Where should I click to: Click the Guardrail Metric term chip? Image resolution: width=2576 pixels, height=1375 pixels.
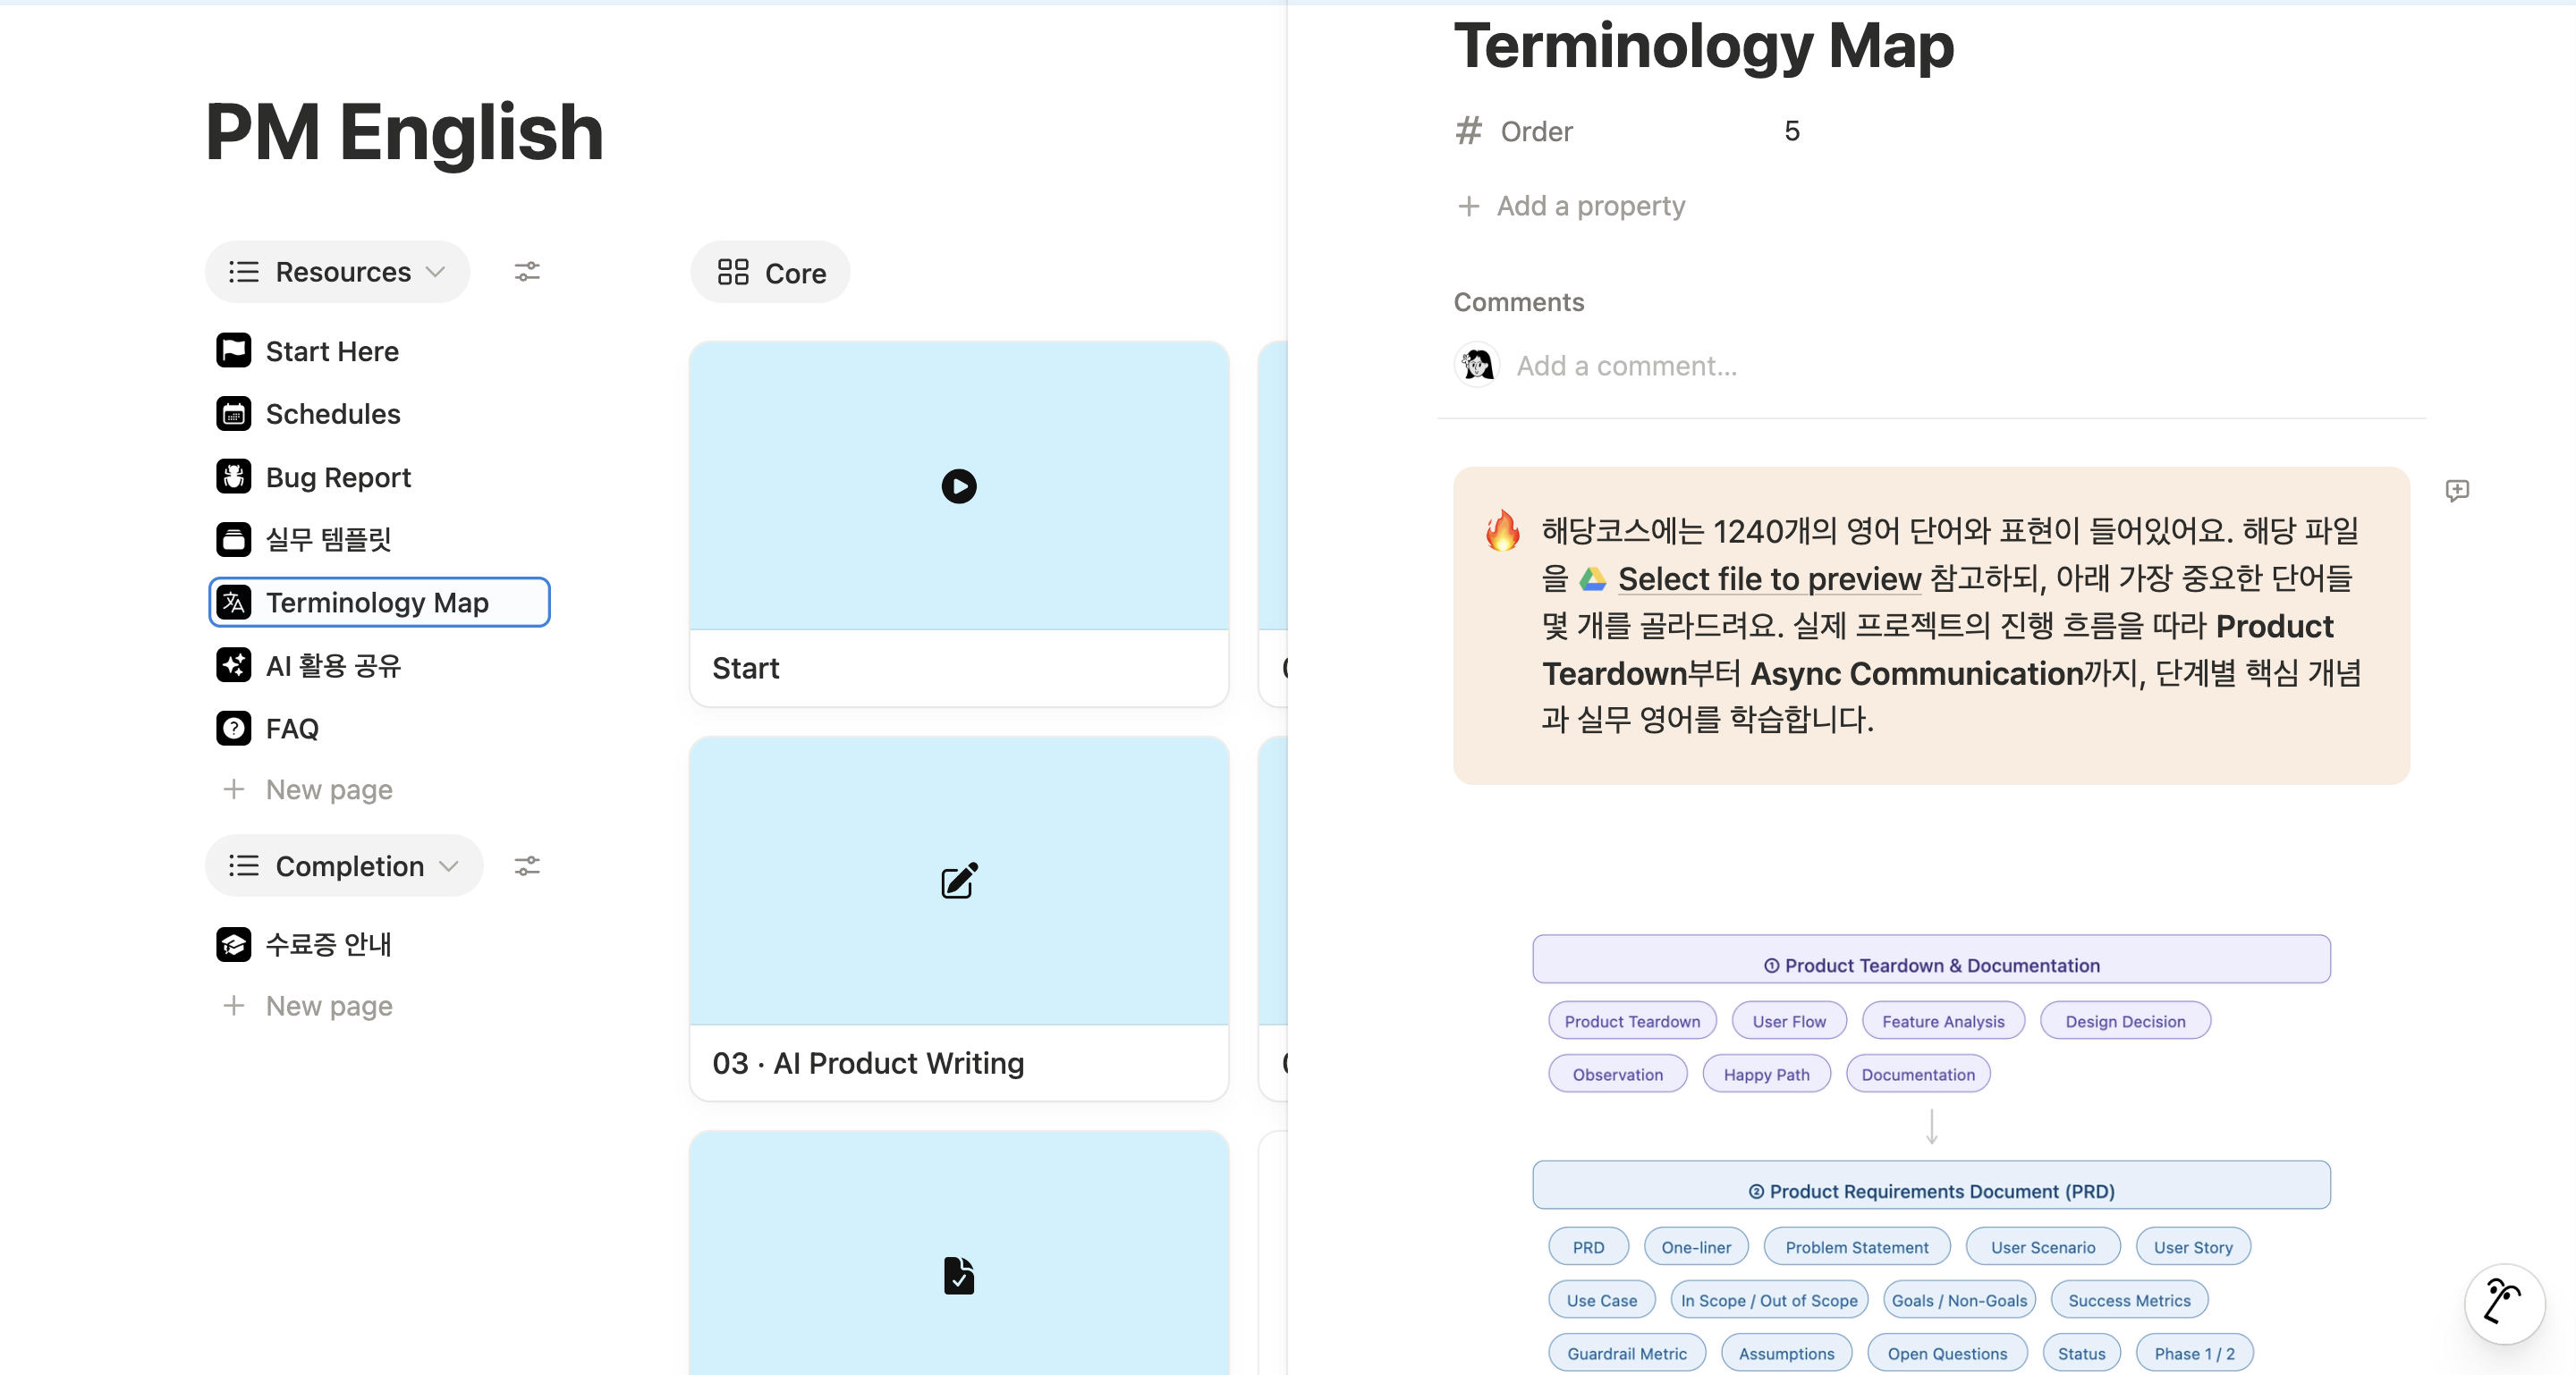1627,1353
